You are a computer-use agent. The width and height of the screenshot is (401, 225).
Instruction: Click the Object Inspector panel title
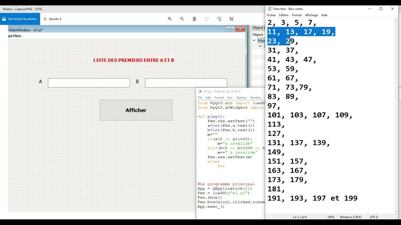(x=258, y=28)
